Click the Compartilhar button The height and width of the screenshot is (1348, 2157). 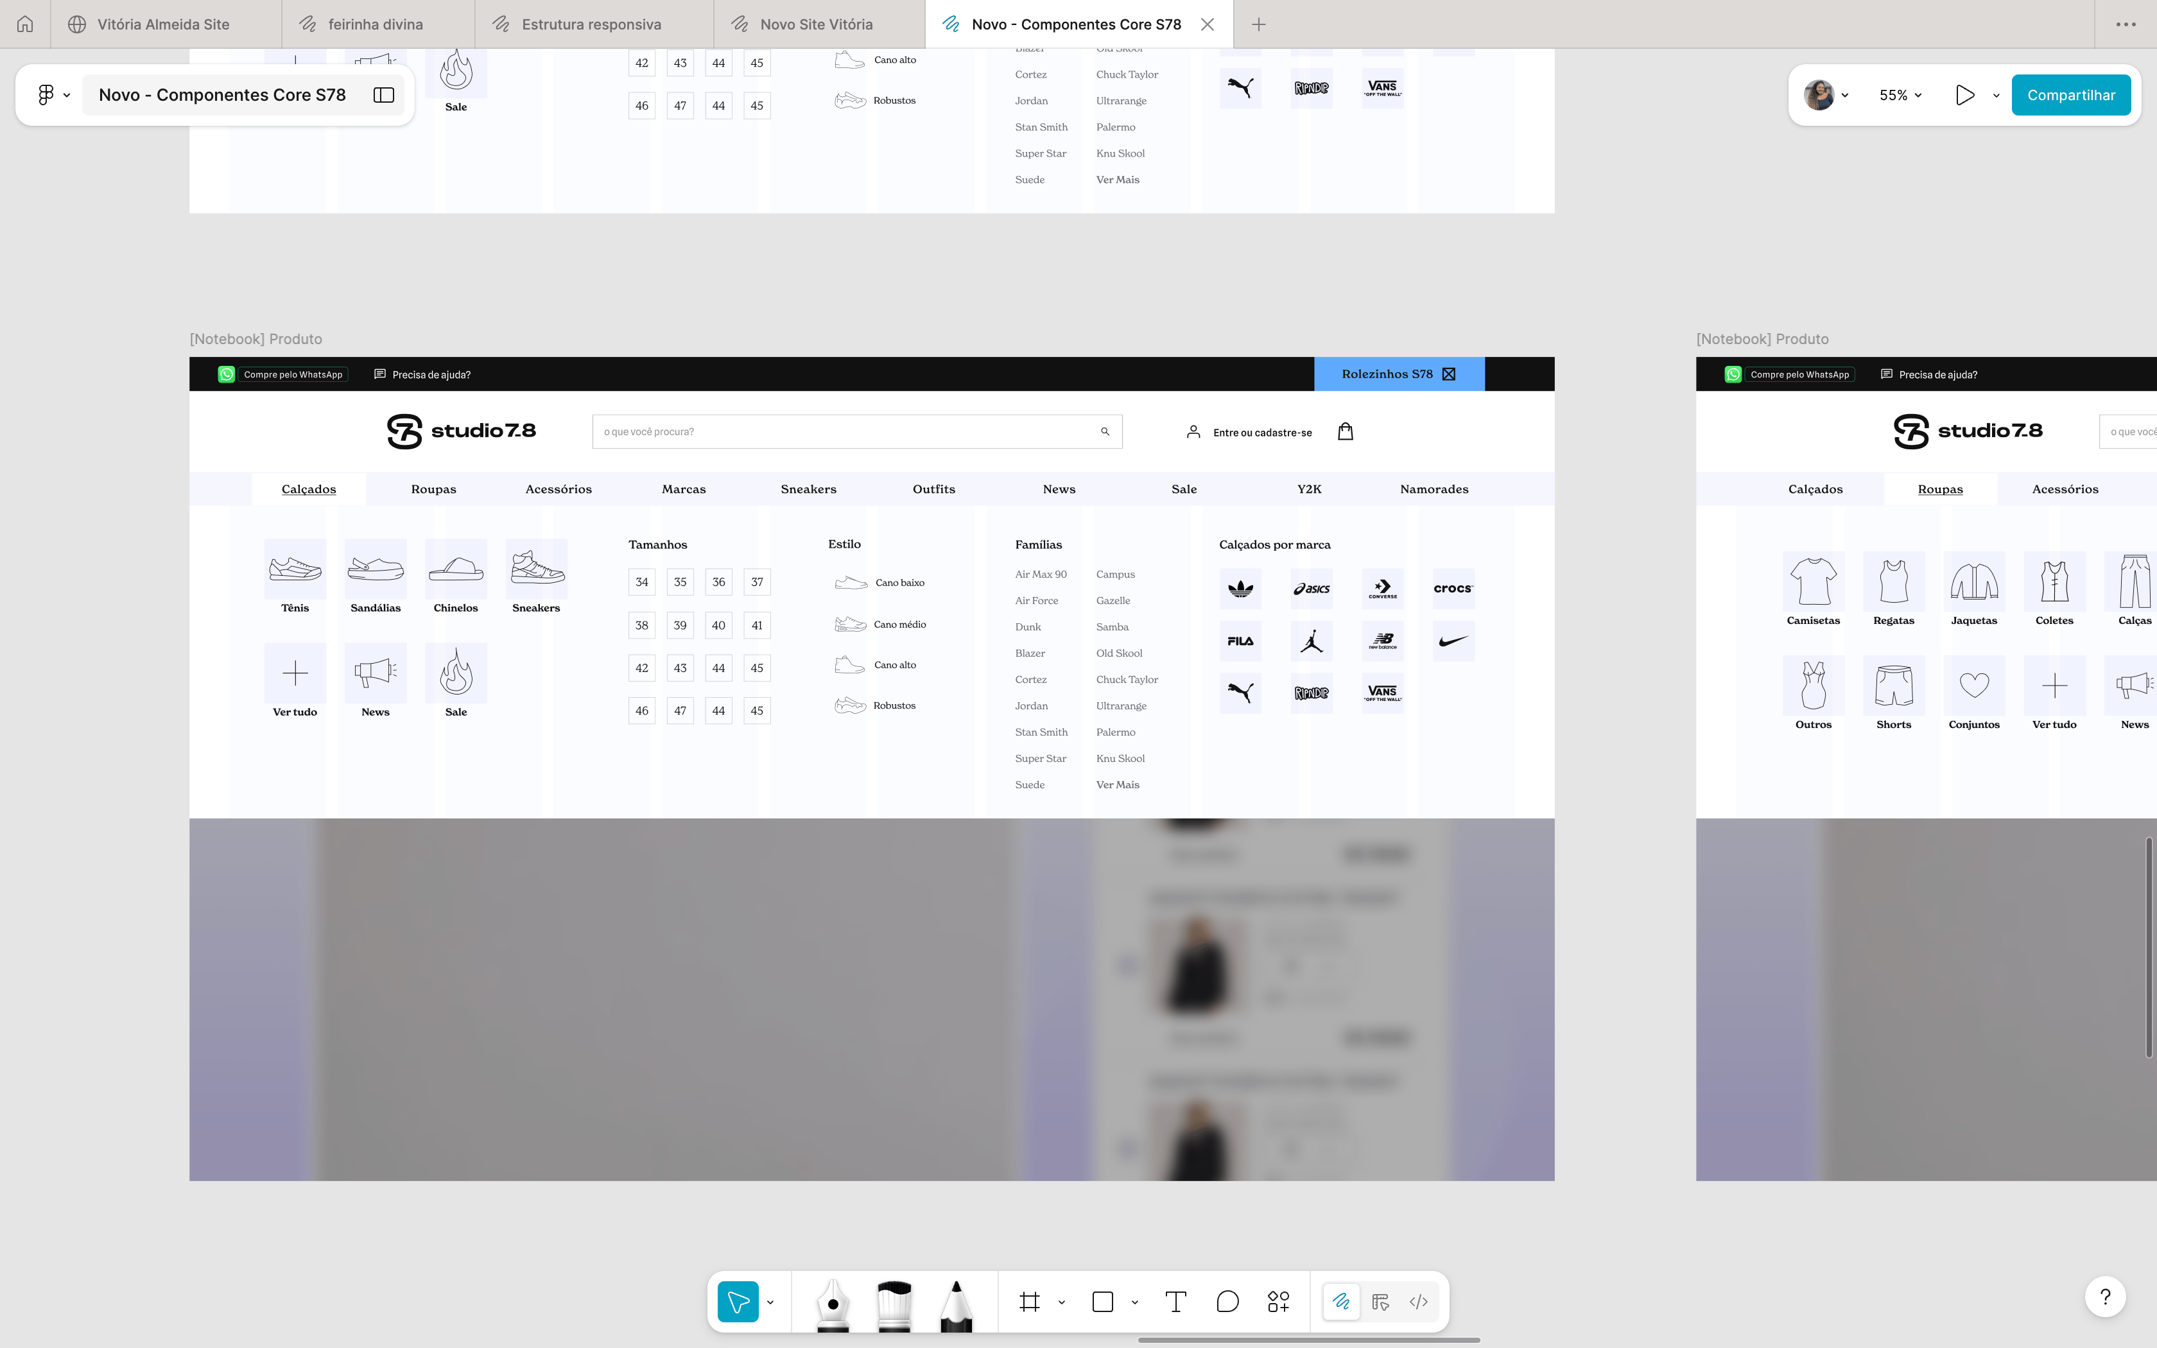click(2070, 94)
